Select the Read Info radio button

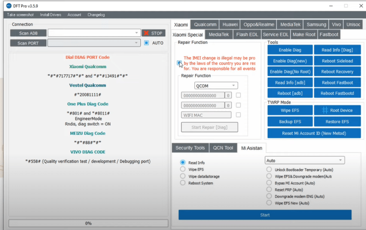point(183,162)
